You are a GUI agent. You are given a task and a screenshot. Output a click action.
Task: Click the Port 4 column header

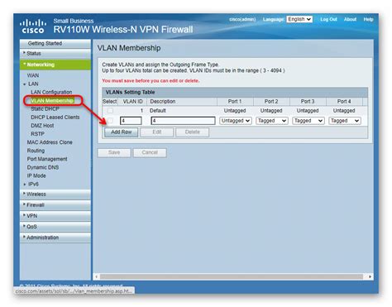click(x=344, y=102)
